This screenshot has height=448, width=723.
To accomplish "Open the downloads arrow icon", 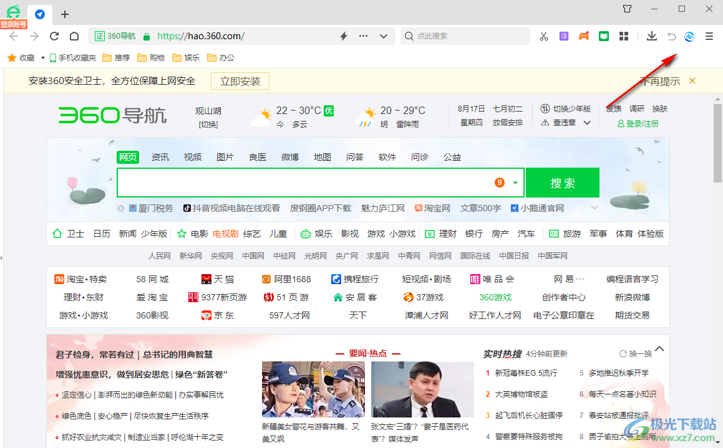I will point(652,36).
